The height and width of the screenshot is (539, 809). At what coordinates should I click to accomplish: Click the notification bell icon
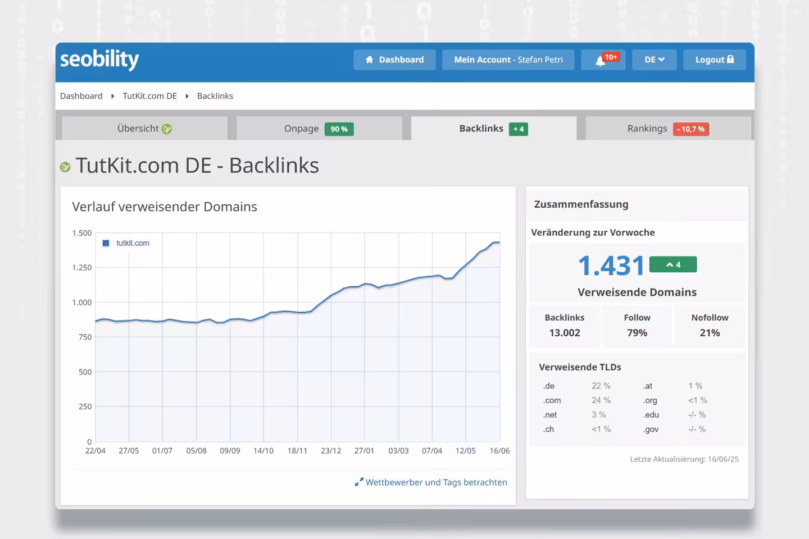point(599,60)
